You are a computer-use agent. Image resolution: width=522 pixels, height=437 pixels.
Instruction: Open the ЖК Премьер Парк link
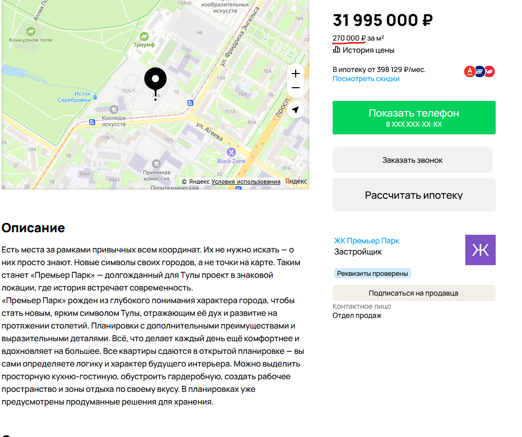[x=367, y=241]
